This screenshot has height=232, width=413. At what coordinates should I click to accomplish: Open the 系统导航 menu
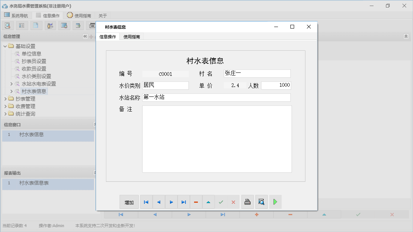(x=16, y=15)
